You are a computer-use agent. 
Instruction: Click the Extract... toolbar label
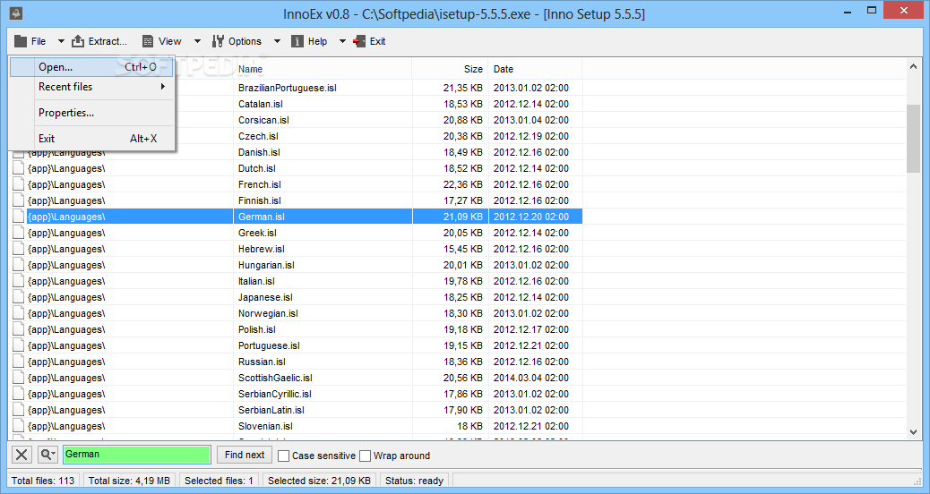point(108,41)
